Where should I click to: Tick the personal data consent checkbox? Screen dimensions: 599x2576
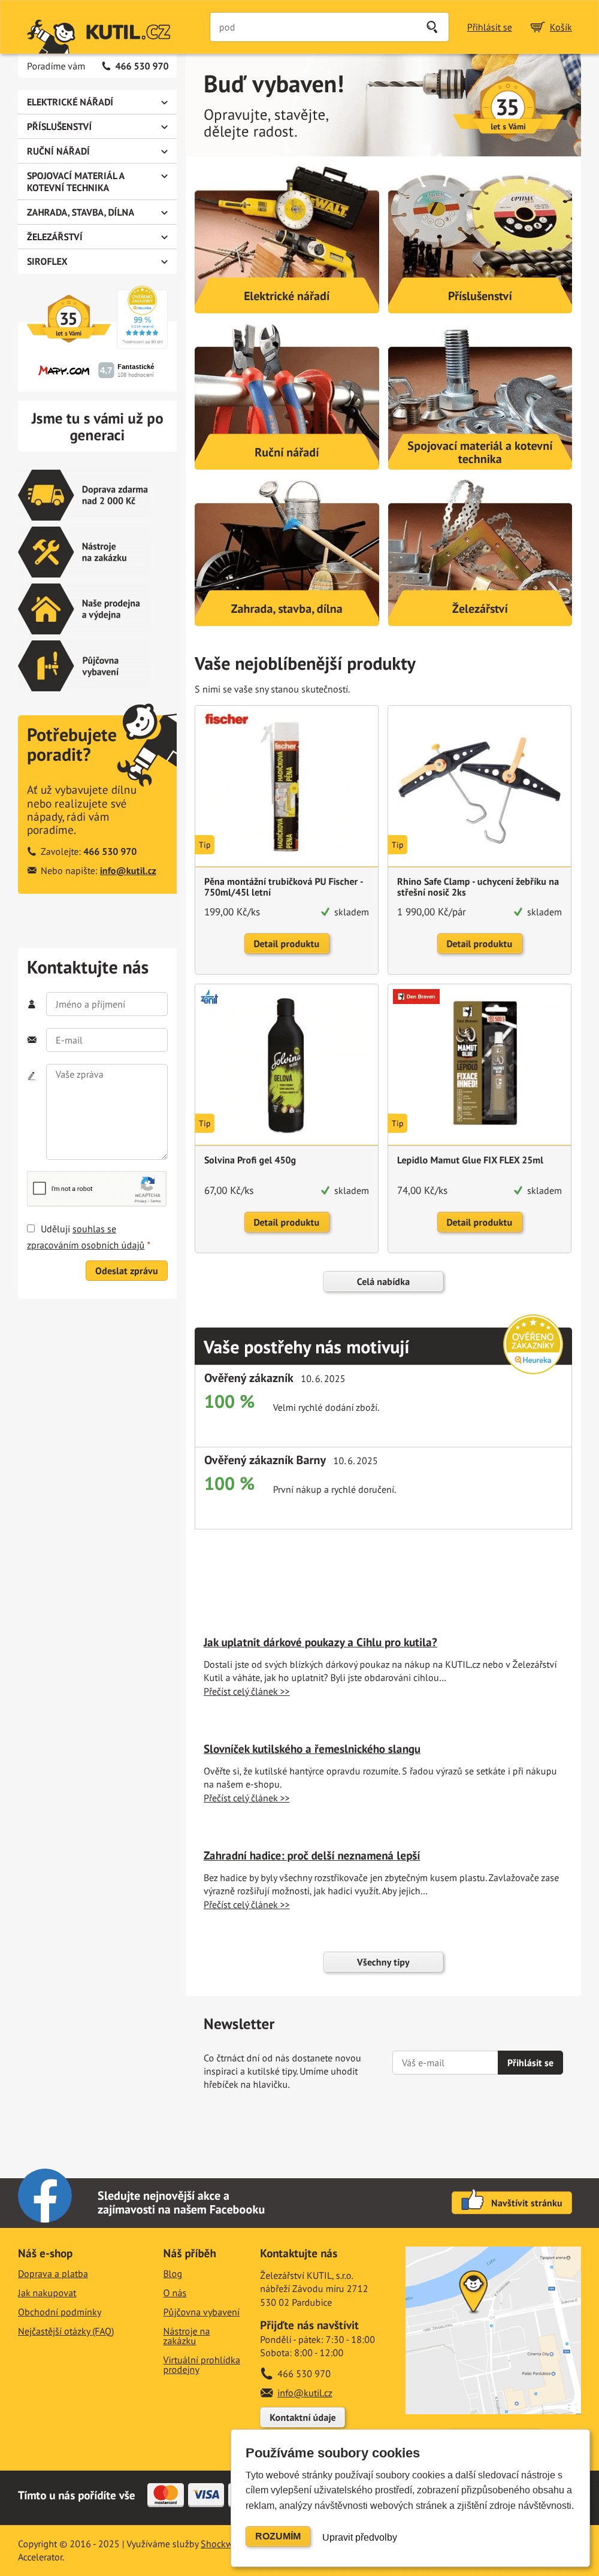(x=31, y=1228)
